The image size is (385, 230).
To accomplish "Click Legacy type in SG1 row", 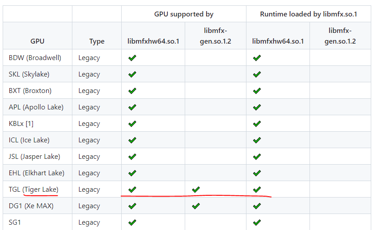I will coord(89,222).
